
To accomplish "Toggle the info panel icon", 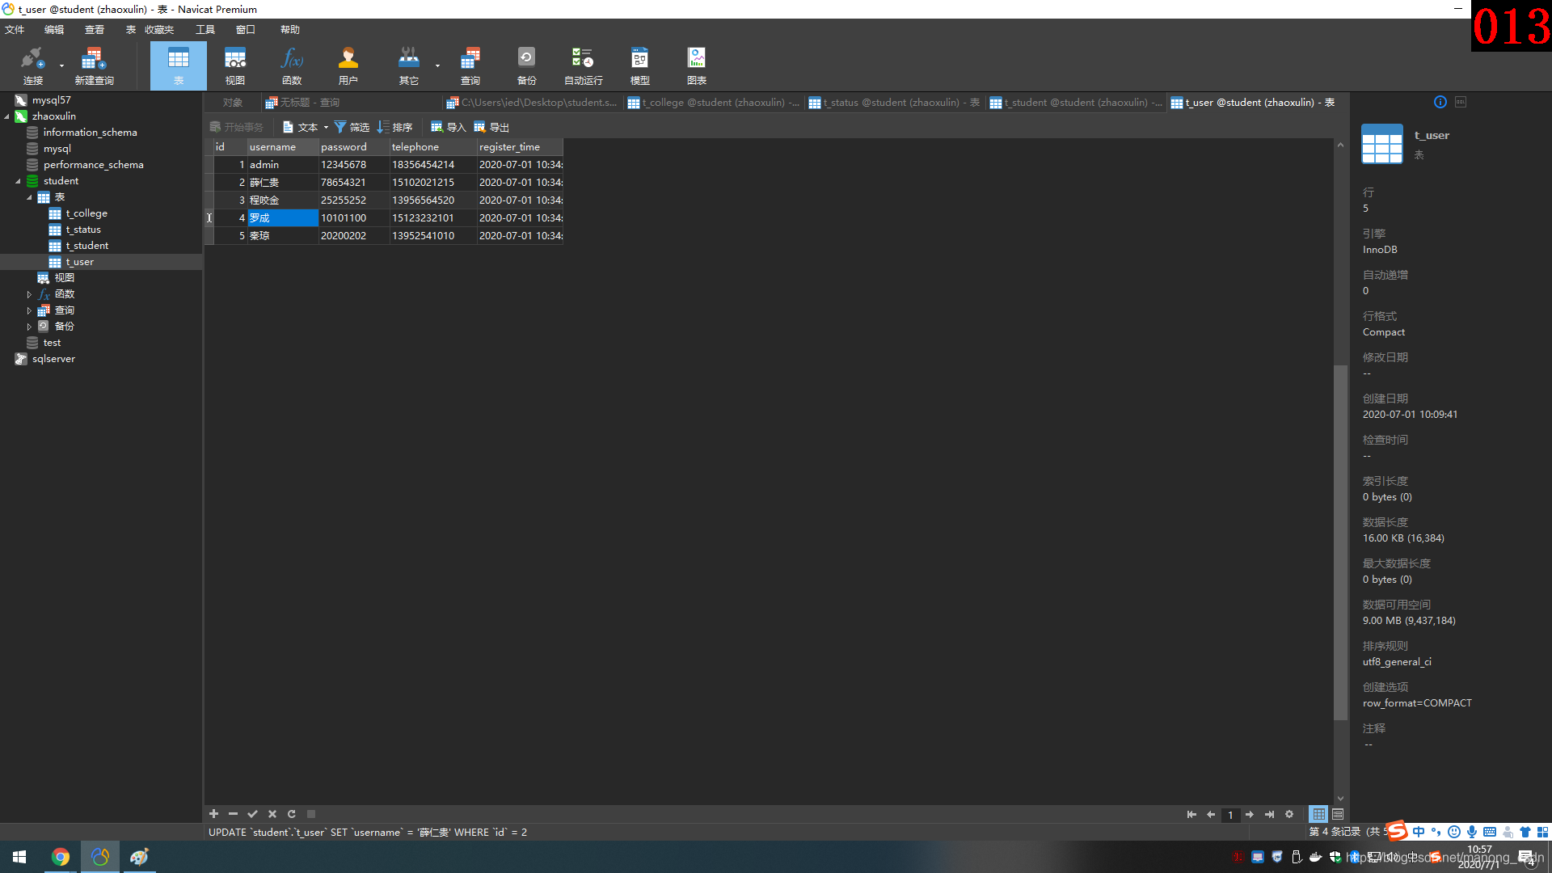I will click(x=1440, y=102).
